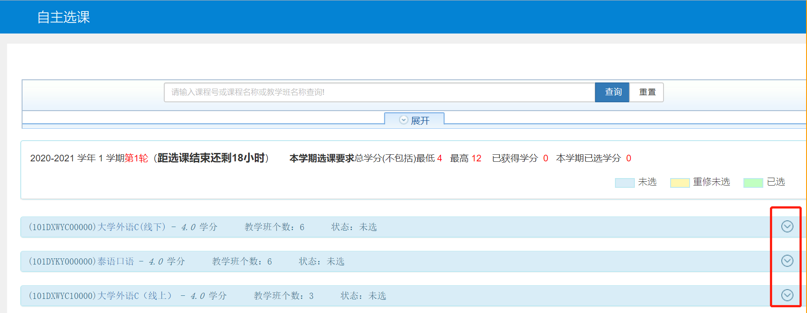Expand the 泰语口语 course row chevron
Image resolution: width=807 pixels, height=313 pixels.
click(787, 261)
